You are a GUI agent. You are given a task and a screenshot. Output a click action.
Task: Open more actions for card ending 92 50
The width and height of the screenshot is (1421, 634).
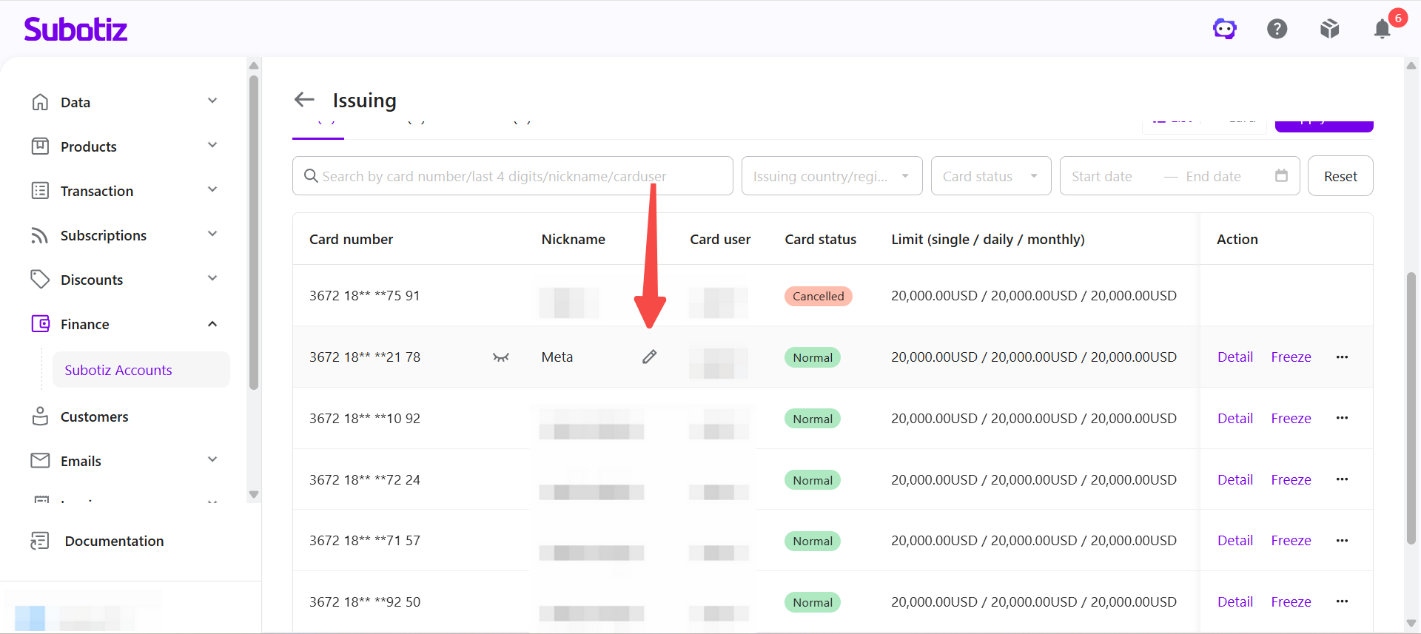click(x=1342, y=601)
